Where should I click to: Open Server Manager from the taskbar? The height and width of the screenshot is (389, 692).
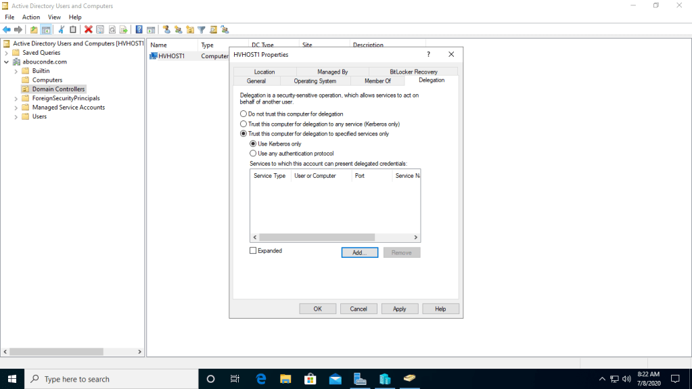coord(360,379)
